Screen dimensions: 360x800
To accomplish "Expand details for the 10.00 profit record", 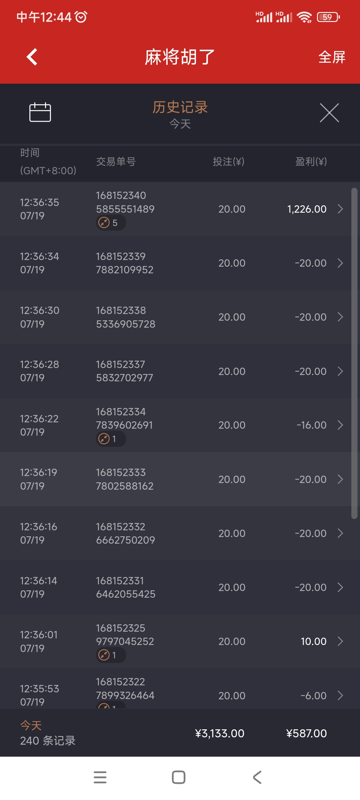I will point(340,641).
